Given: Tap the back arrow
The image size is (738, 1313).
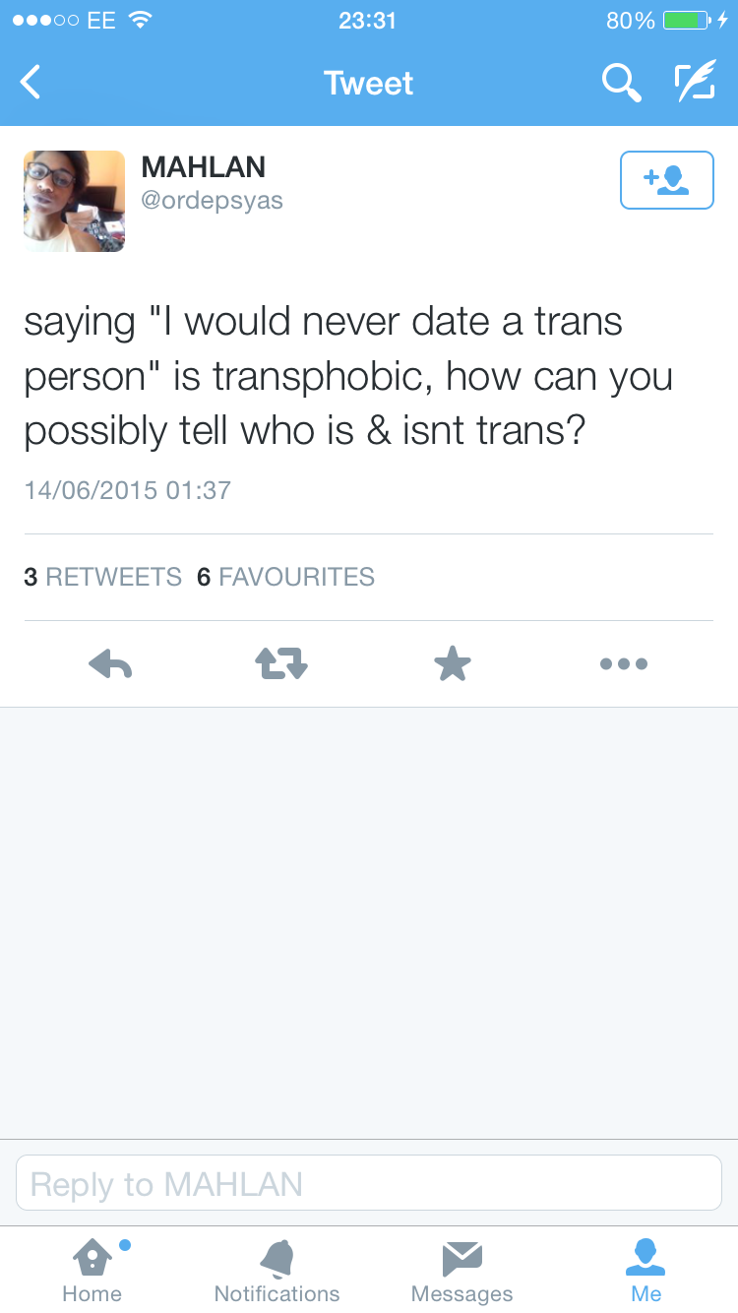Looking at the screenshot, I should [x=31, y=83].
